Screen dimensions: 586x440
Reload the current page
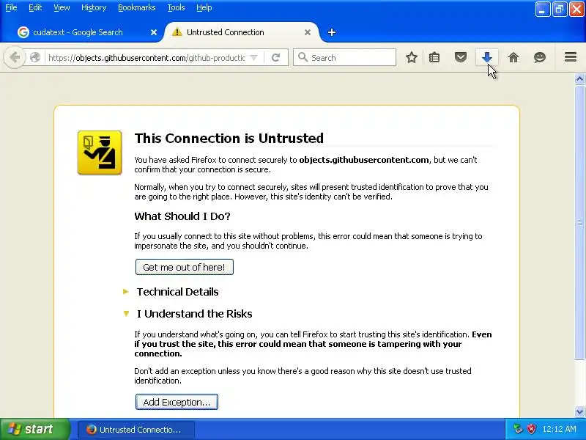tap(276, 58)
